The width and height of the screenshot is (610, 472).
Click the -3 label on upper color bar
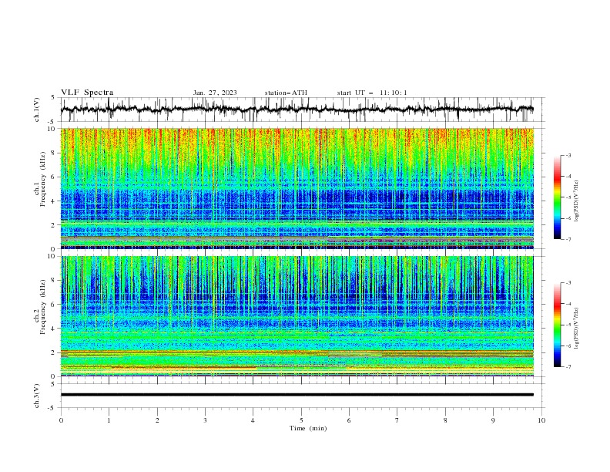coord(568,155)
